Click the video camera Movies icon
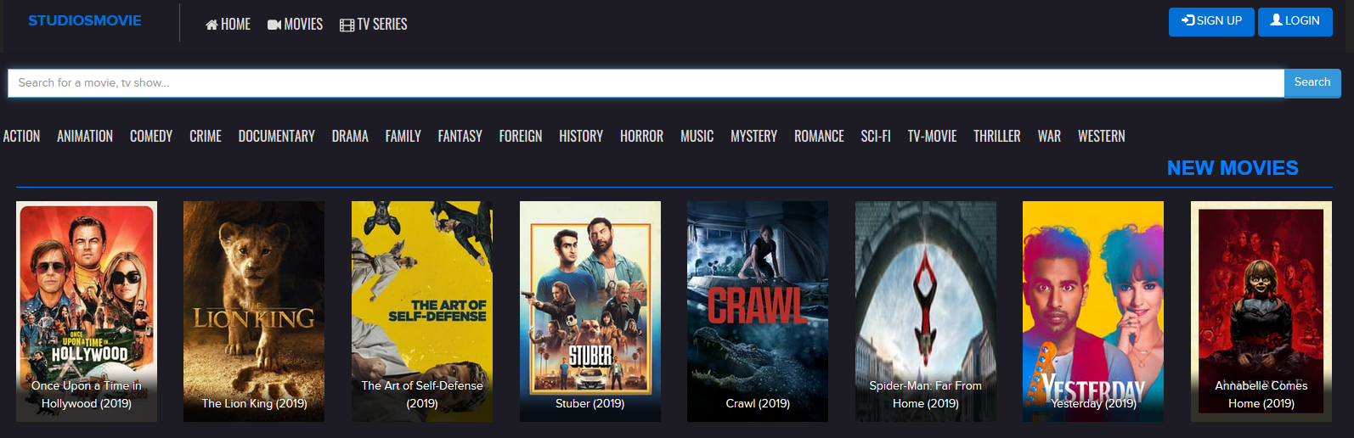1354x438 pixels. [x=274, y=25]
